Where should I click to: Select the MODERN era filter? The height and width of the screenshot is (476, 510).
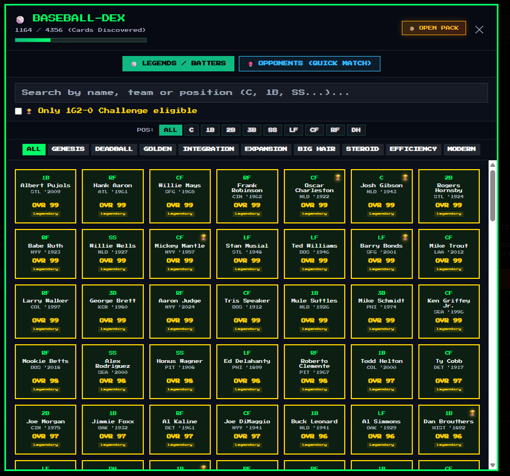(462, 149)
